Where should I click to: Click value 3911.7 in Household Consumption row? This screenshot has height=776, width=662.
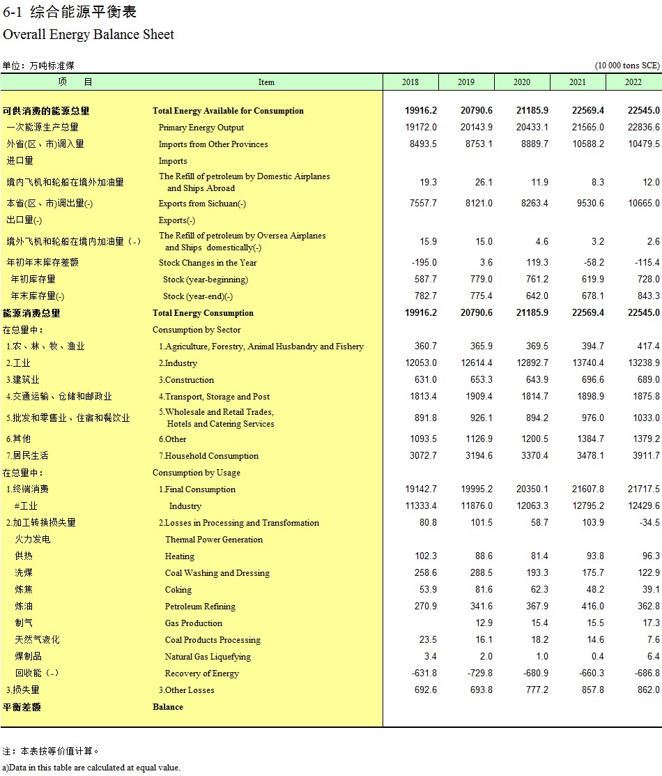coord(646,455)
